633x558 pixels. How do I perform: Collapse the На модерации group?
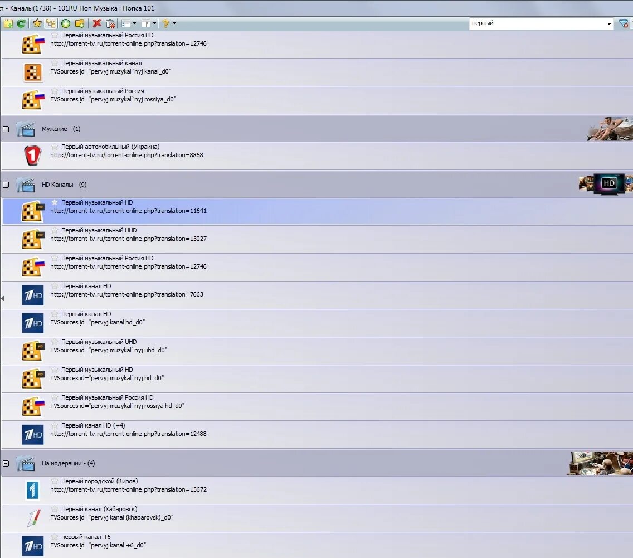[x=6, y=464]
